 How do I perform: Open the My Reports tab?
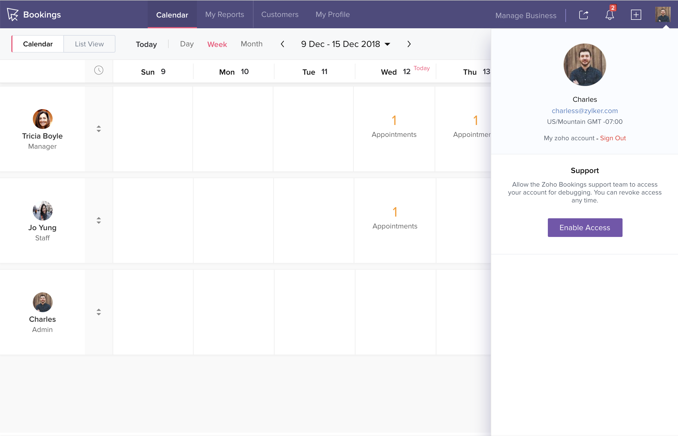click(224, 14)
